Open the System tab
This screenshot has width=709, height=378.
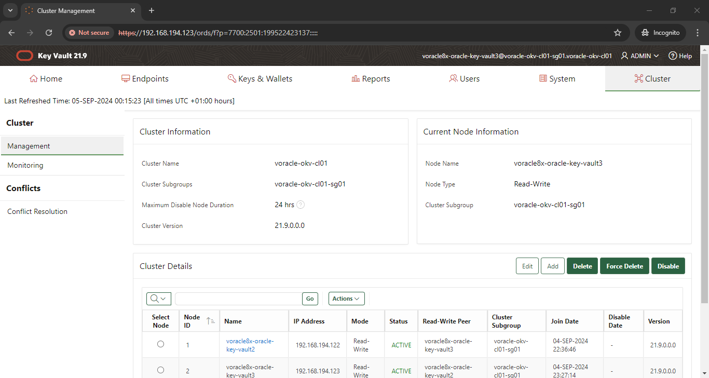[x=557, y=79]
